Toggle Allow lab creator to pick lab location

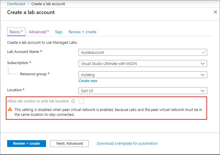click(x=81, y=101)
